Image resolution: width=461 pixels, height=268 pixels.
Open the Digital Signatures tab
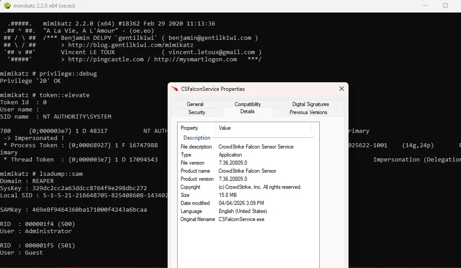(310, 104)
